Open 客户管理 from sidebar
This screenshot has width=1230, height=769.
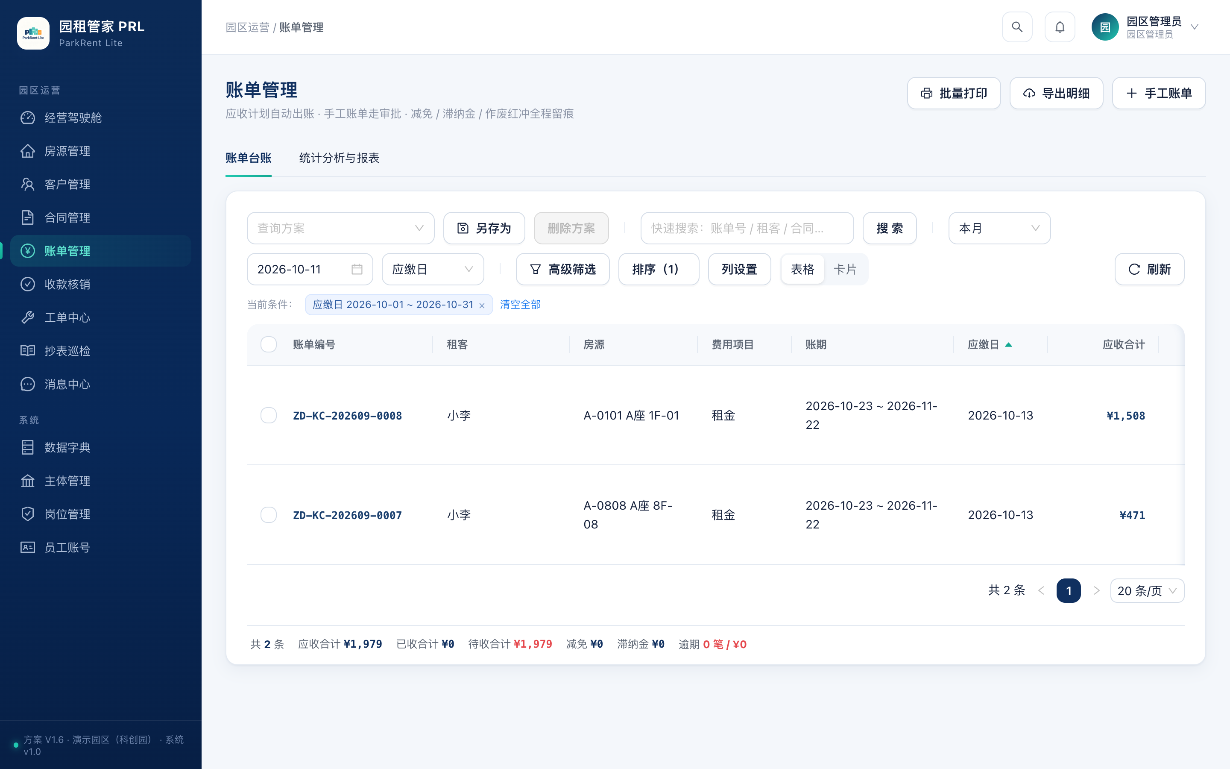(x=101, y=184)
